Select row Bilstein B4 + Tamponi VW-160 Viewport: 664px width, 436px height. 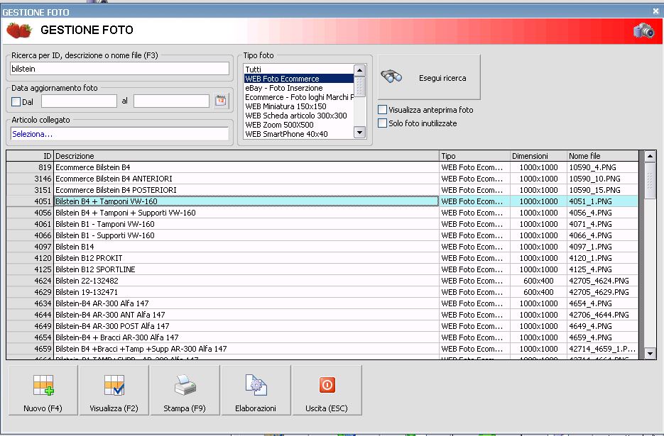click(322, 202)
